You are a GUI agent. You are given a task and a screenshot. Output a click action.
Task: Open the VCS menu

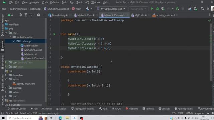pos(87,2)
